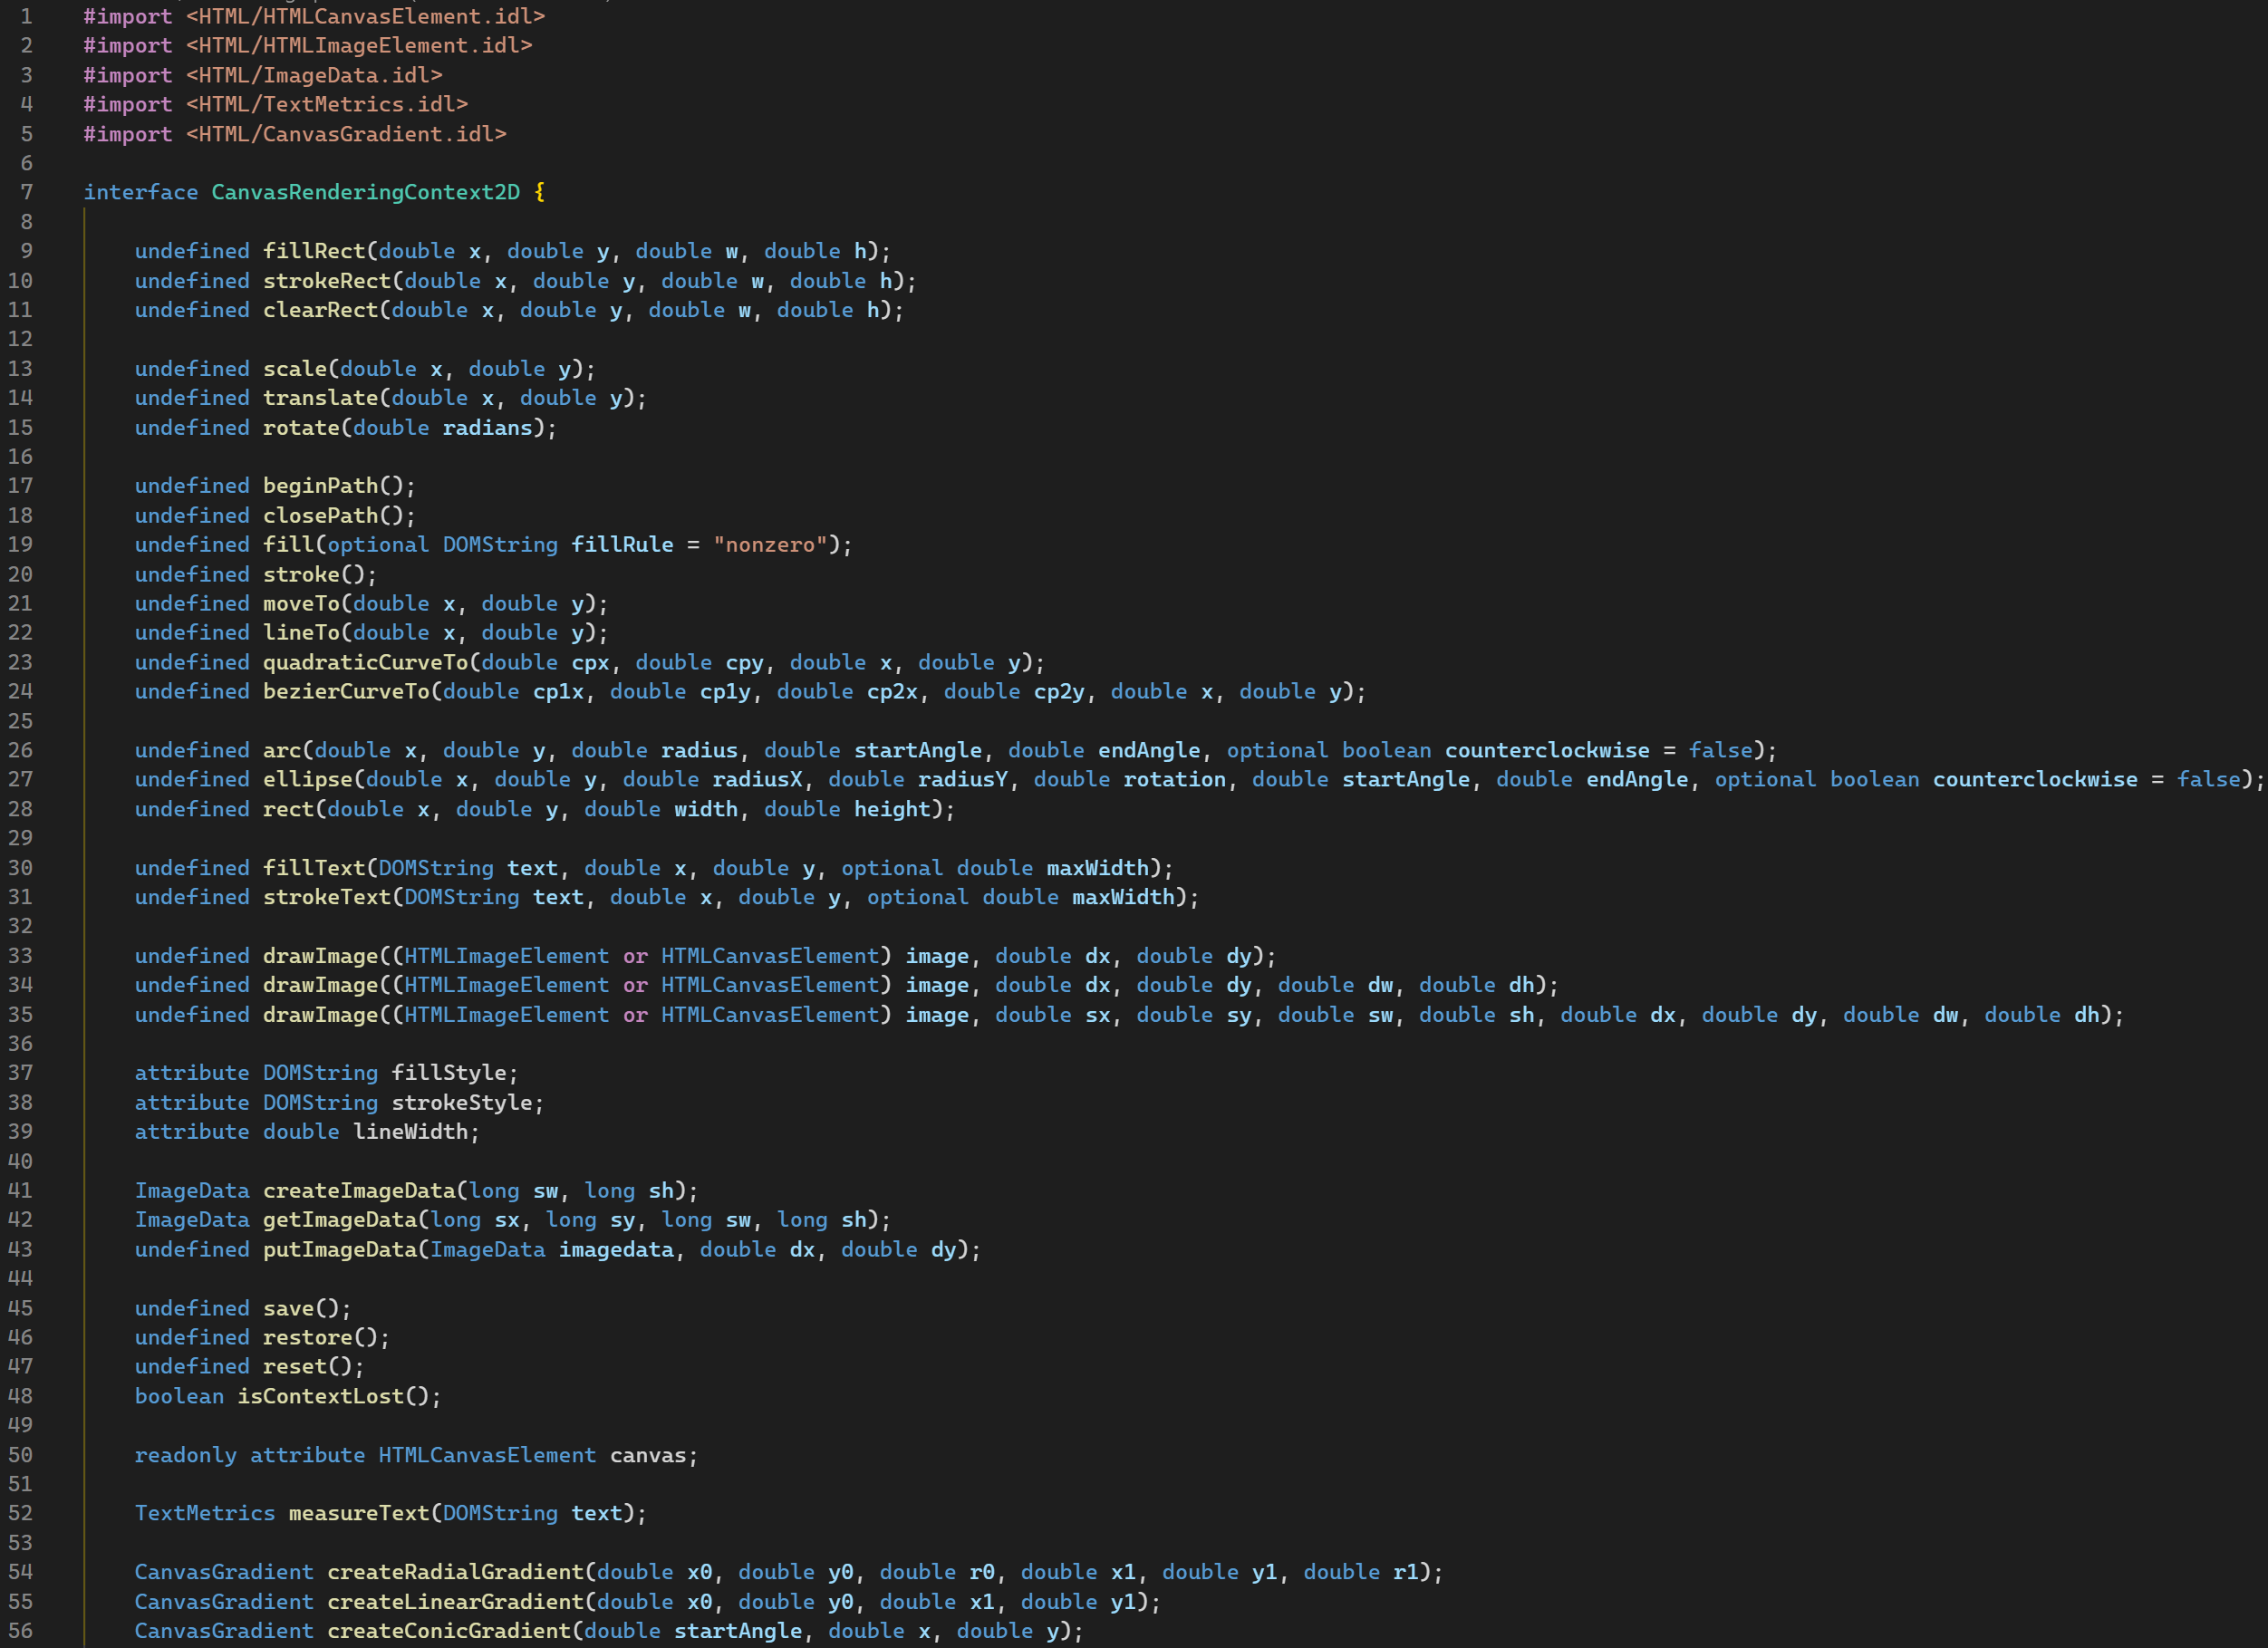The image size is (2268, 1648).
Task: Click the createConicGradient method name
Action: point(448,1631)
